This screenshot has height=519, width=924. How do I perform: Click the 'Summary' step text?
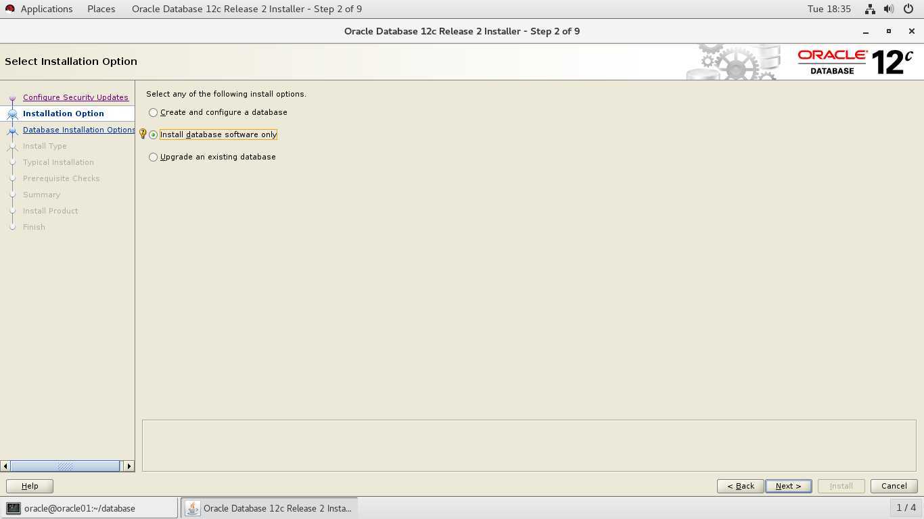(x=41, y=195)
